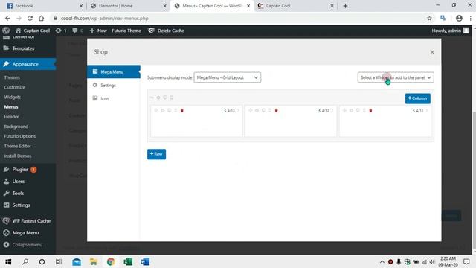Toggle hide on mobile for first column
Screen dimensions: 476x268
pos(176,111)
